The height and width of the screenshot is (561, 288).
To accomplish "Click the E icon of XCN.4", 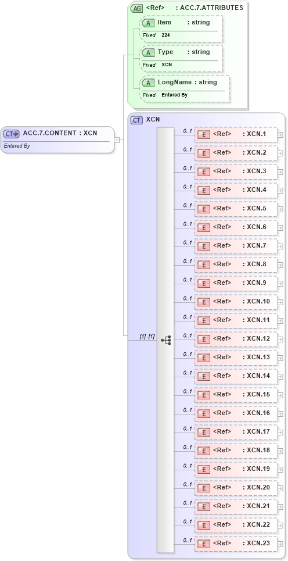I will pyautogui.click(x=204, y=191).
